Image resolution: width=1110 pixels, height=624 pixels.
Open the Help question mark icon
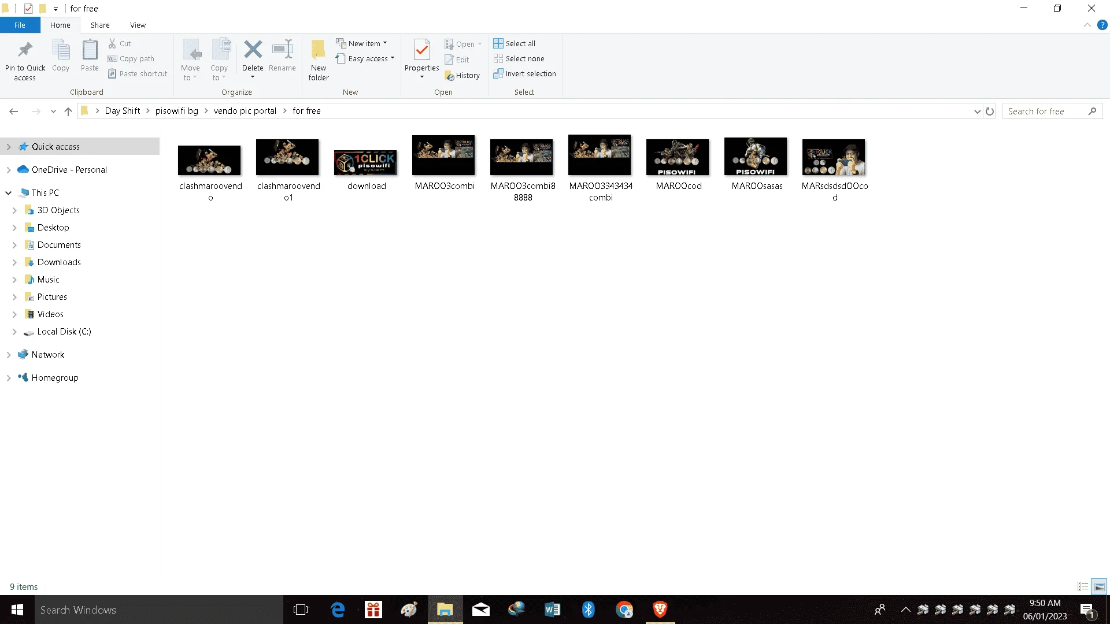[x=1102, y=25]
